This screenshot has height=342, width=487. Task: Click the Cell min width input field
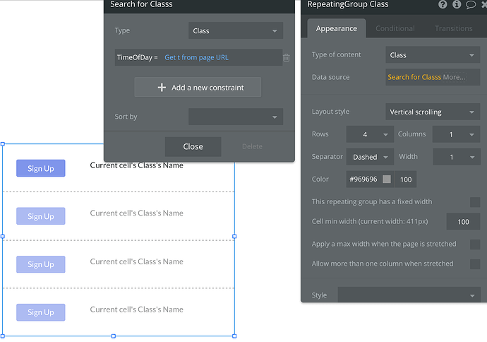(x=463, y=222)
